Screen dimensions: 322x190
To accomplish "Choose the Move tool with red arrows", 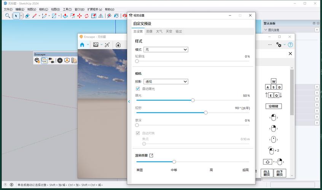I will 80,16.
